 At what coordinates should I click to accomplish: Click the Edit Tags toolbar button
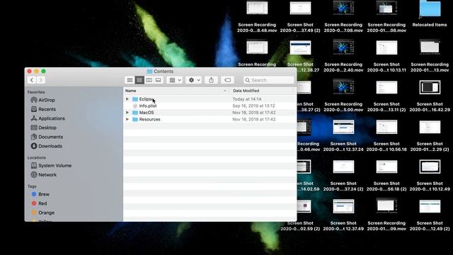pyautogui.click(x=228, y=80)
